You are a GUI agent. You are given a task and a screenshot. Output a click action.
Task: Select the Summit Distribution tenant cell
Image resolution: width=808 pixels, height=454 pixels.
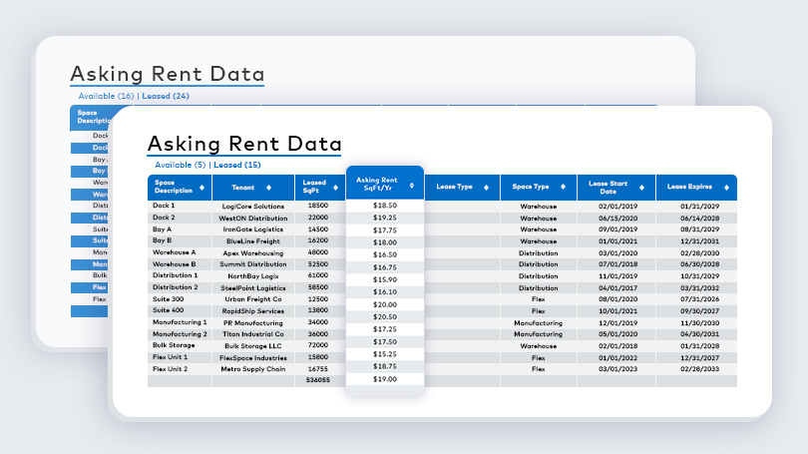click(253, 264)
